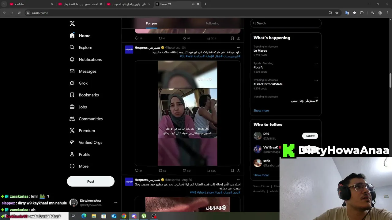Bookmark this page with star icon

pyautogui.click(x=337, y=13)
